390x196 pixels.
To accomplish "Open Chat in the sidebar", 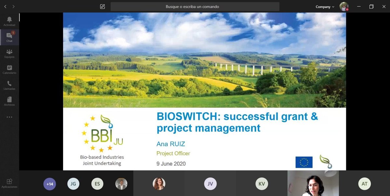I will [9, 37].
